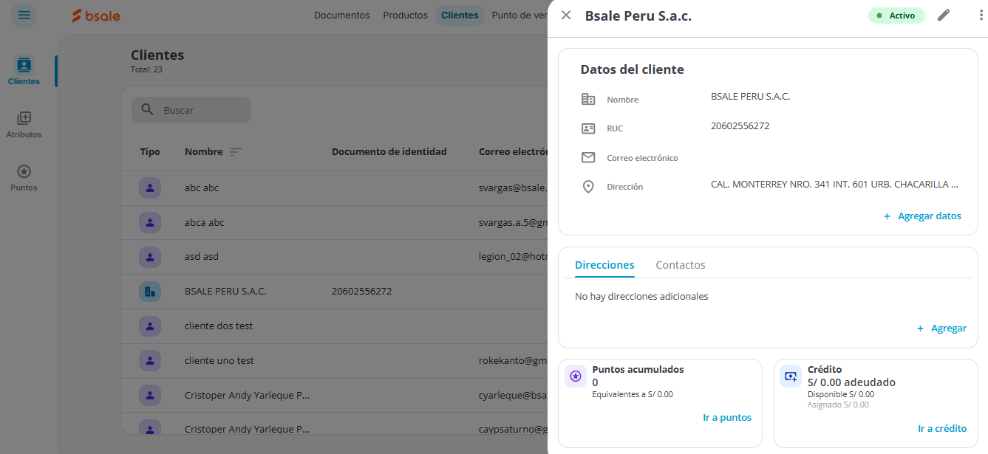The height and width of the screenshot is (454, 988).
Task: Click the ID card icon beside RUC
Action: (x=588, y=128)
